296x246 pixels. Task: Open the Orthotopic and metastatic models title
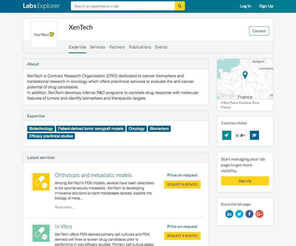93,175
